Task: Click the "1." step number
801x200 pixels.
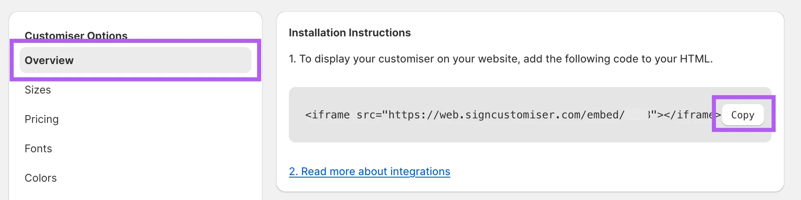Action: (292, 59)
